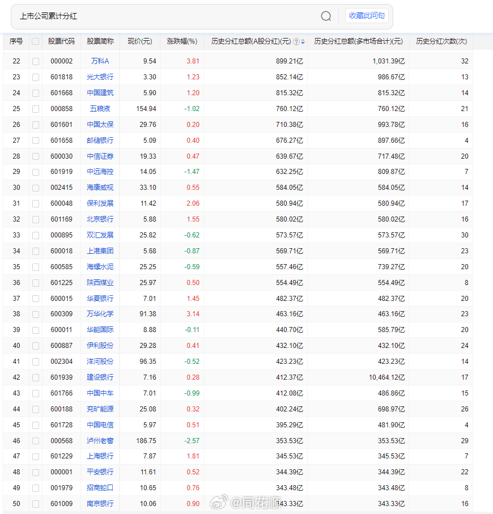493x514 pixels.
Task: Open 伊利股份 stock link
Action: 100,346
